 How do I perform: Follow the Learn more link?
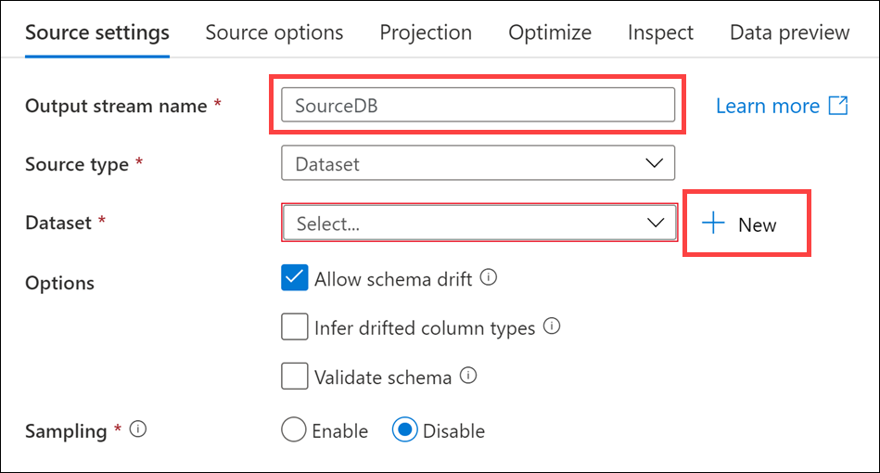point(767,106)
